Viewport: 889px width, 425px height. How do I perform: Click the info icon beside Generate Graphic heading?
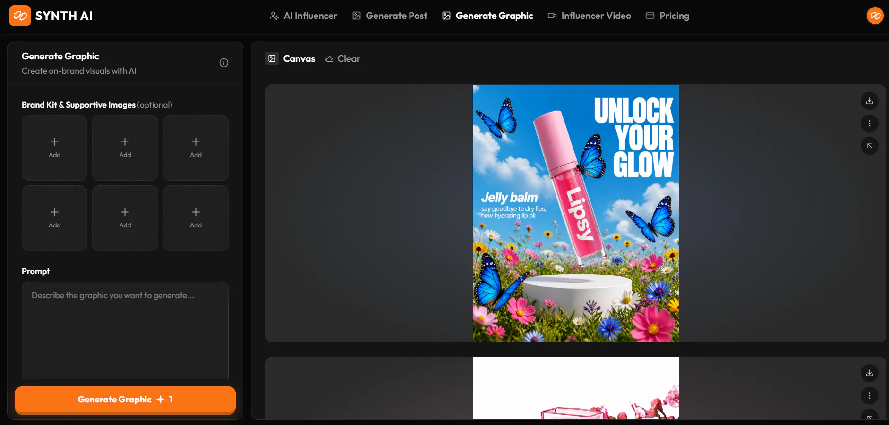224,63
